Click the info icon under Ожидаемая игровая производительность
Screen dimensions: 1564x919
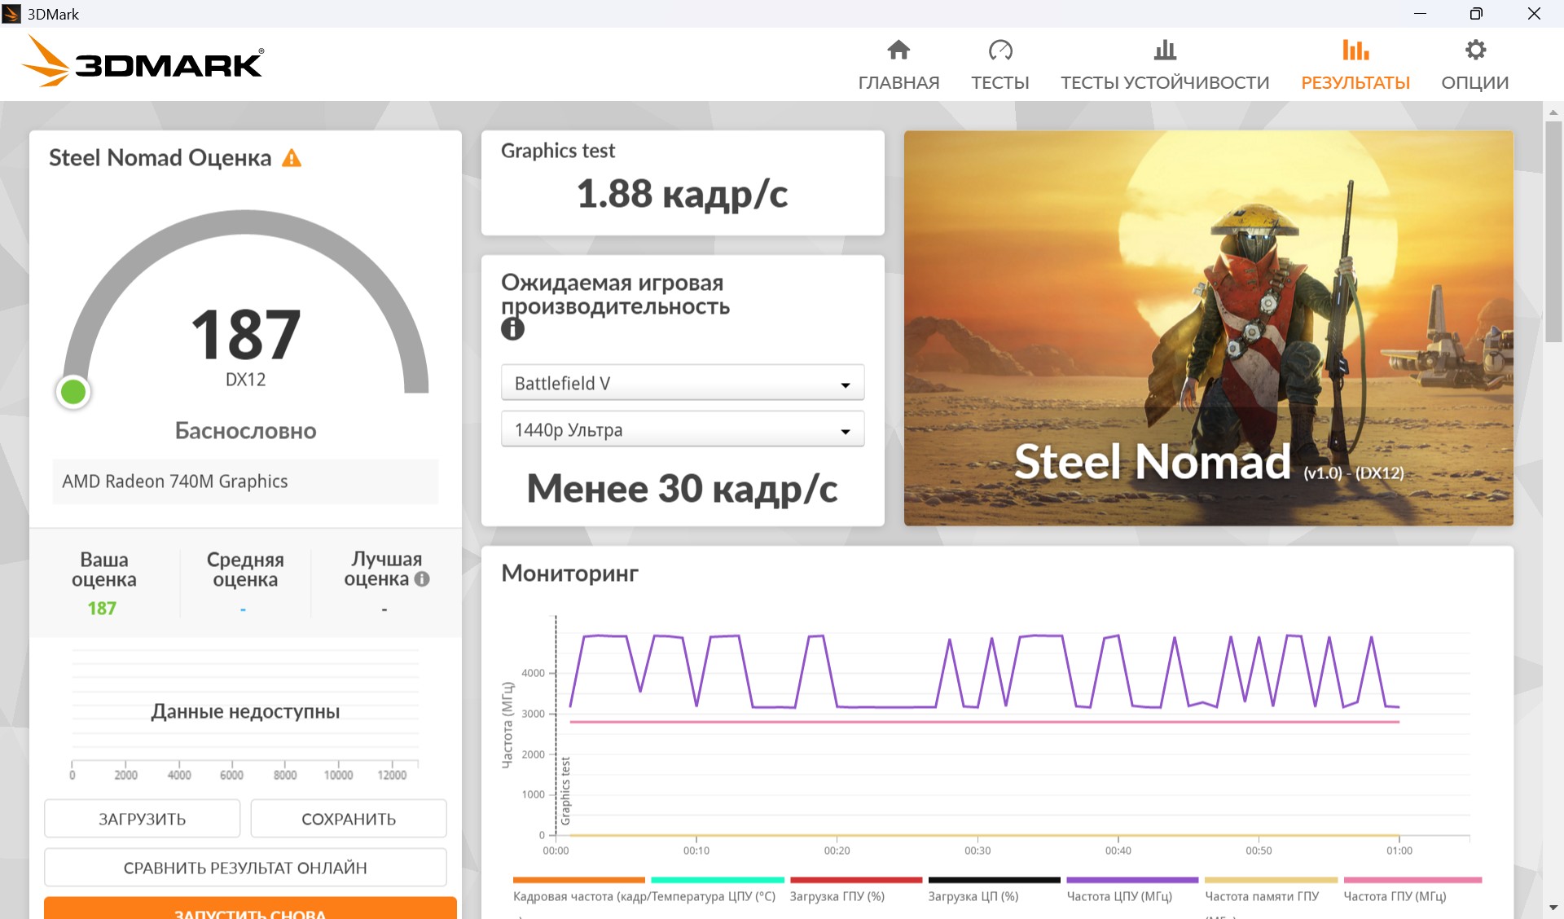(512, 329)
